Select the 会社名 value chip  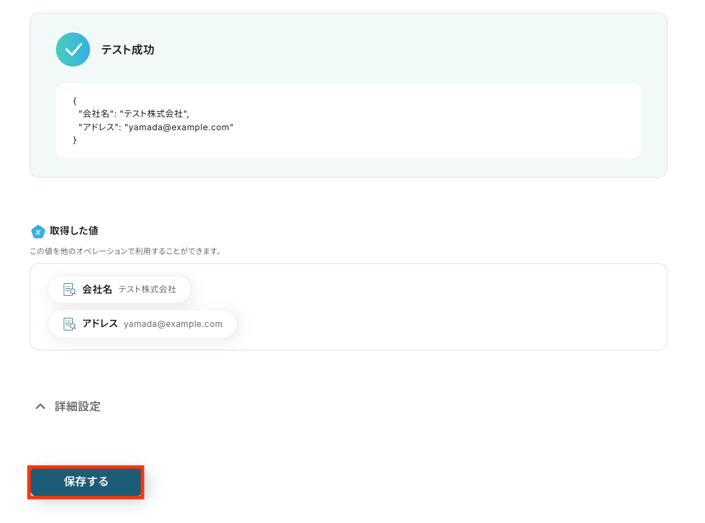(119, 289)
